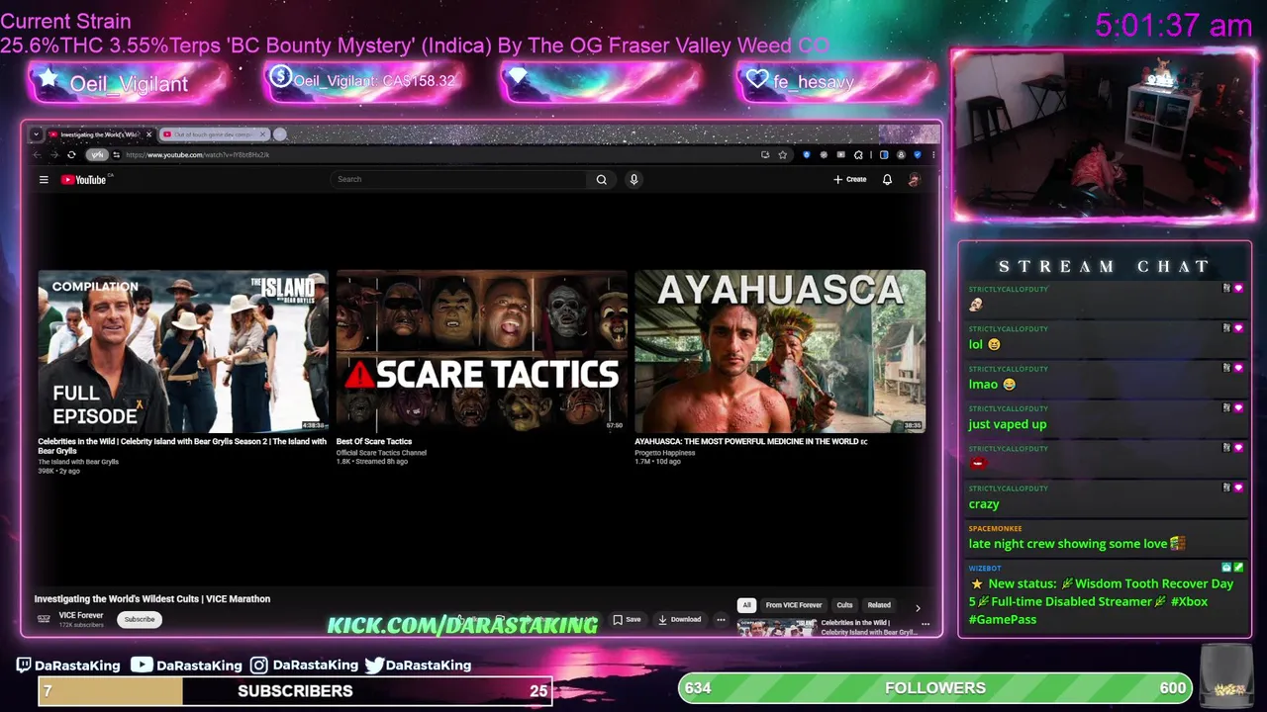
Task: Go forward in the browser
Action: (53, 154)
